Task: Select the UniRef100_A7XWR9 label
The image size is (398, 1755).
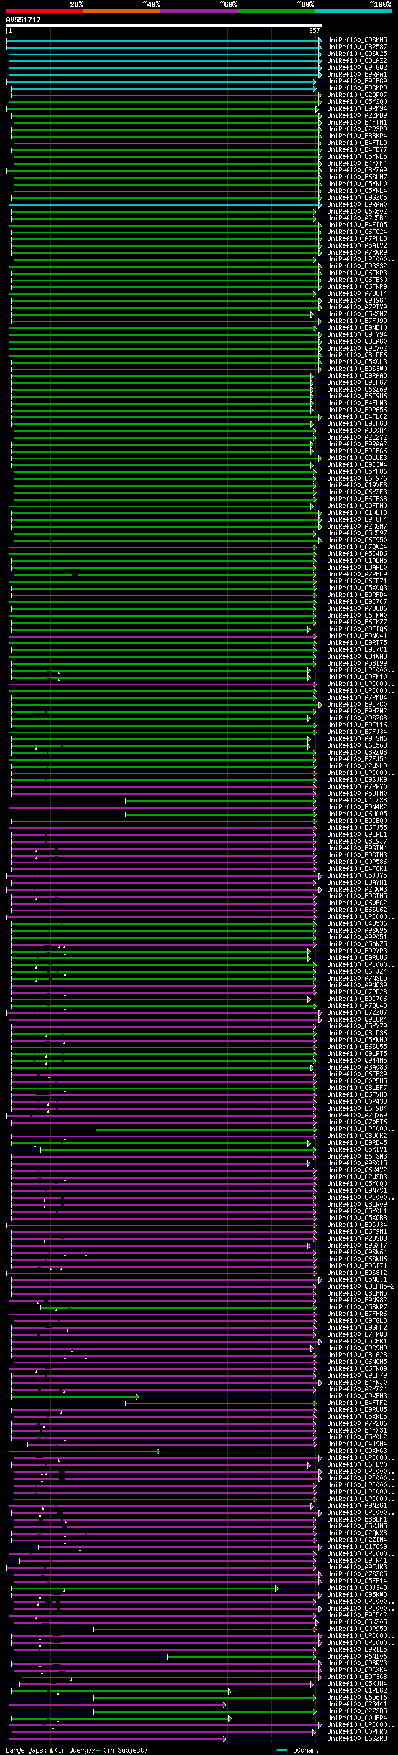Action: pos(357,252)
